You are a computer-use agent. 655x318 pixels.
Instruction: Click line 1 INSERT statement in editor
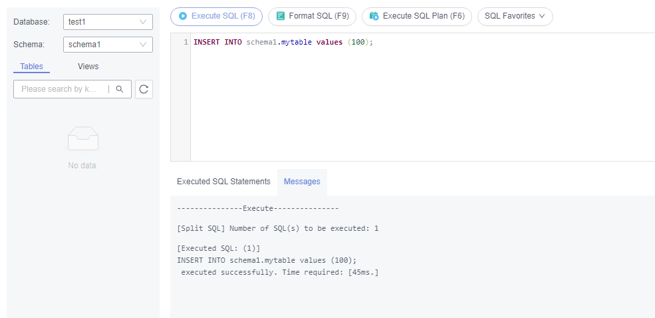(x=283, y=42)
